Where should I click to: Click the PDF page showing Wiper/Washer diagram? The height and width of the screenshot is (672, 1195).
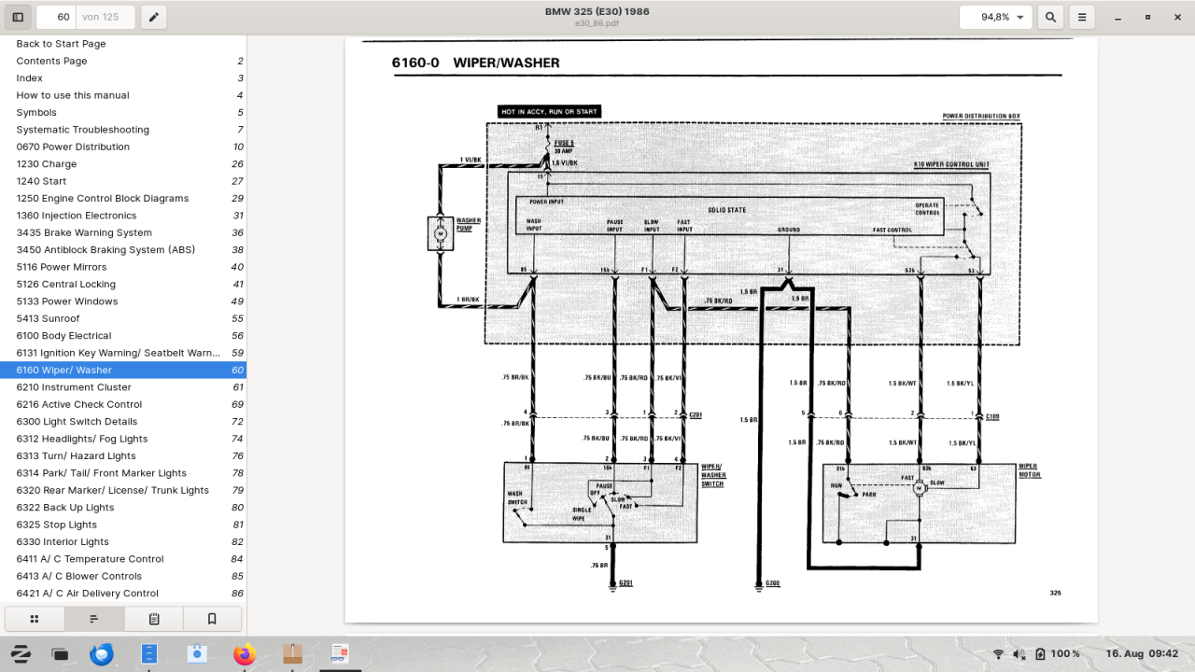(721, 329)
